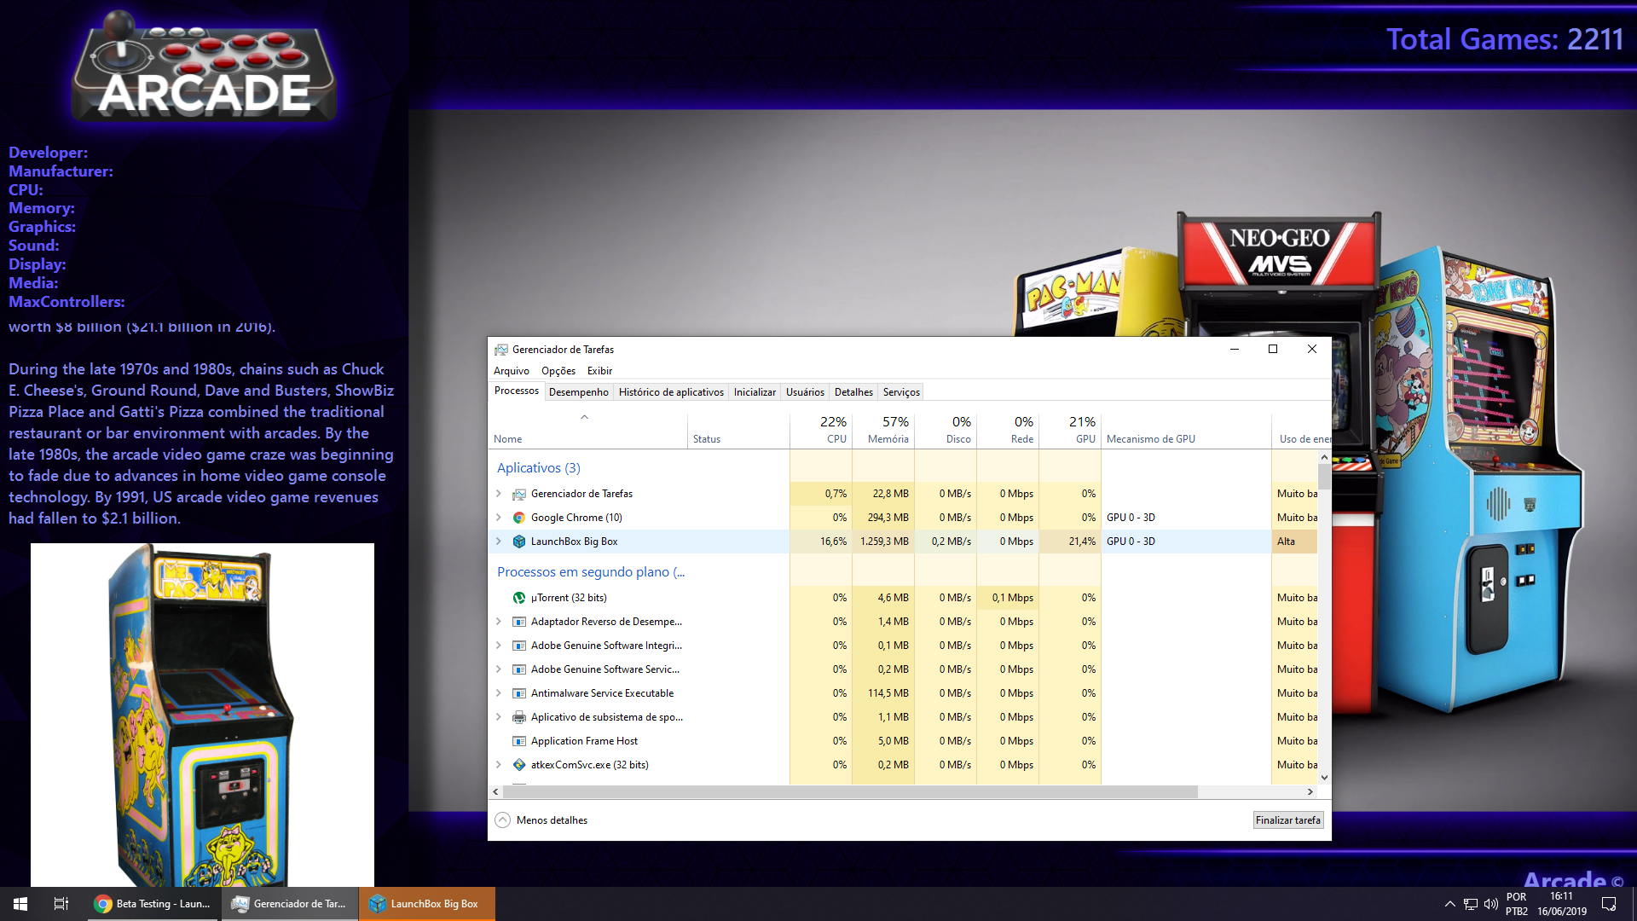This screenshot has height=921, width=1637.
Task: Click the µTorrent process icon
Action: 518,598
